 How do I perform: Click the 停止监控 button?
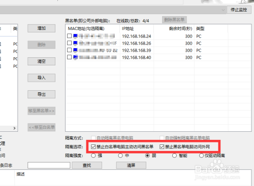pos(239,10)
